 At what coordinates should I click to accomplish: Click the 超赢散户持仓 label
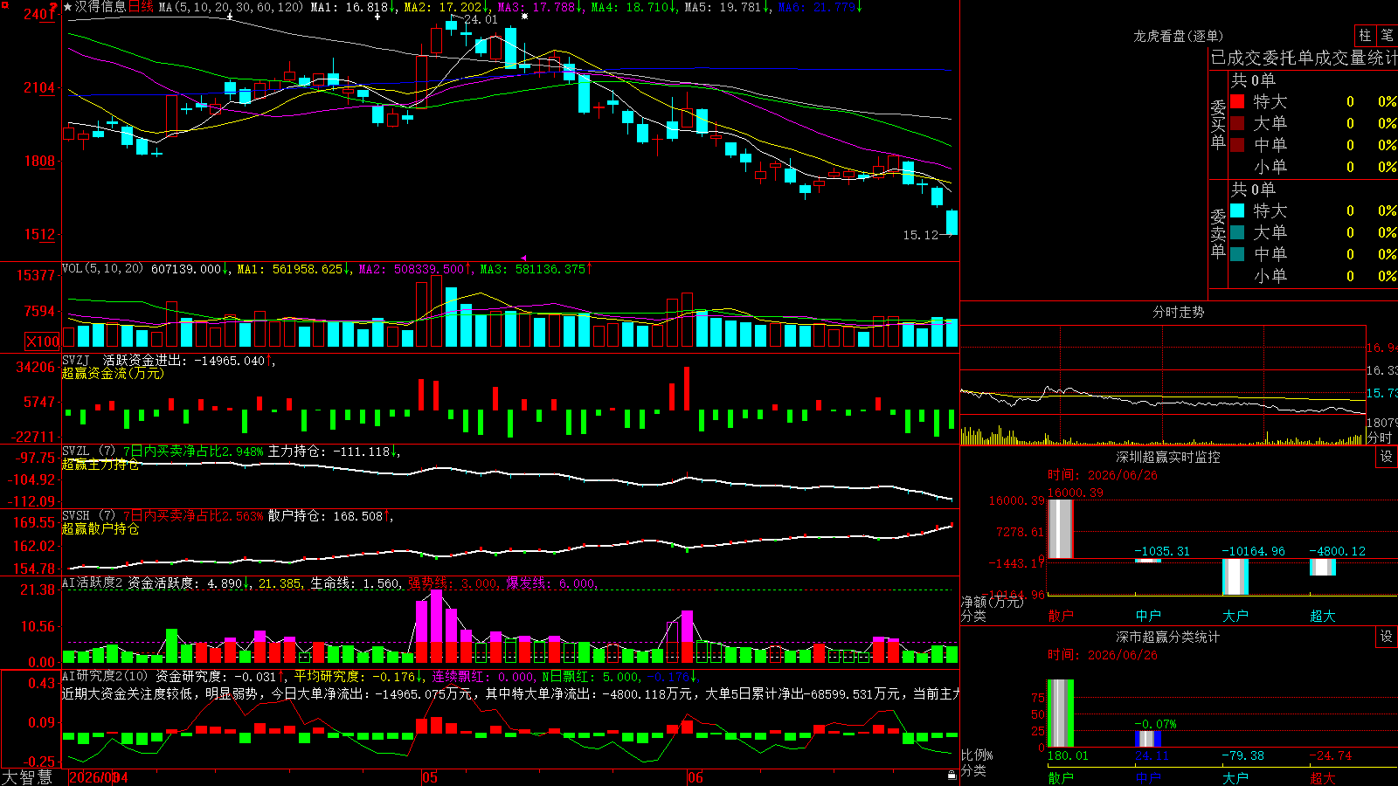click(100, 529)
